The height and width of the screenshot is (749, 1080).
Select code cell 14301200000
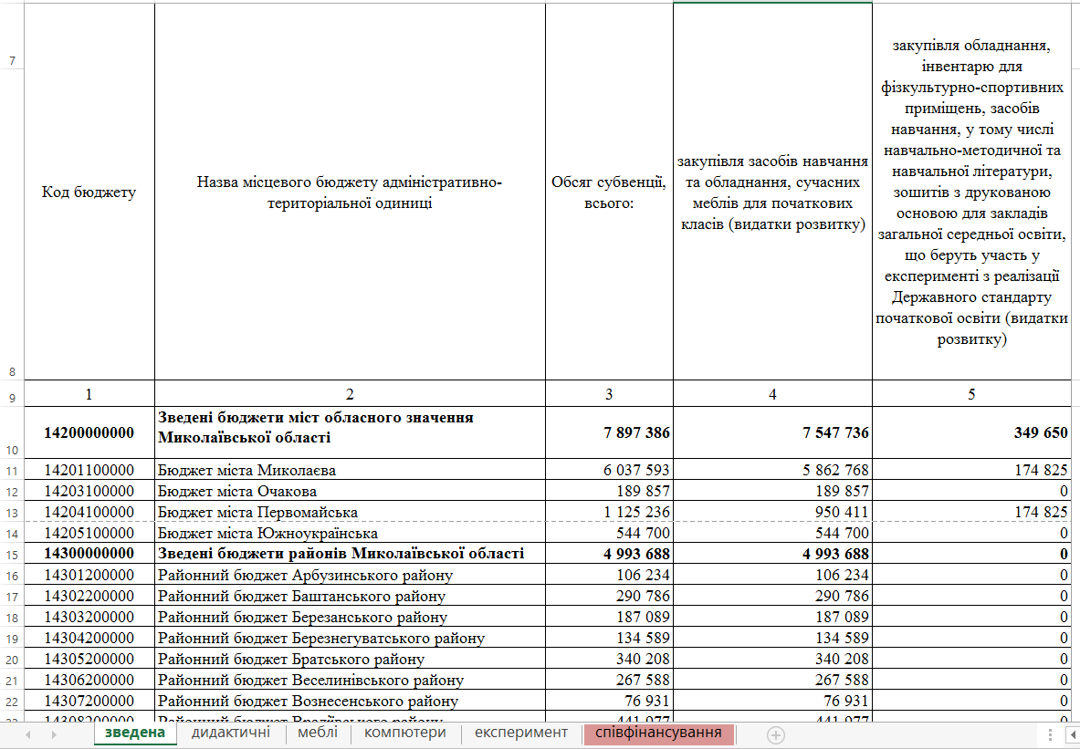click(x=89, y=575)
